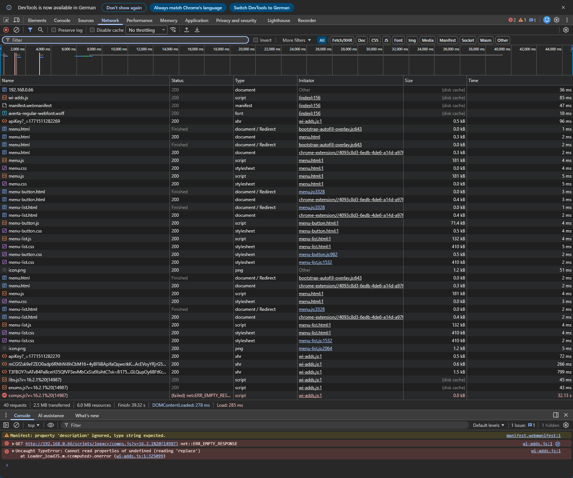573x478 pixels.
Task: Stop recording network log
Action: 6,30
